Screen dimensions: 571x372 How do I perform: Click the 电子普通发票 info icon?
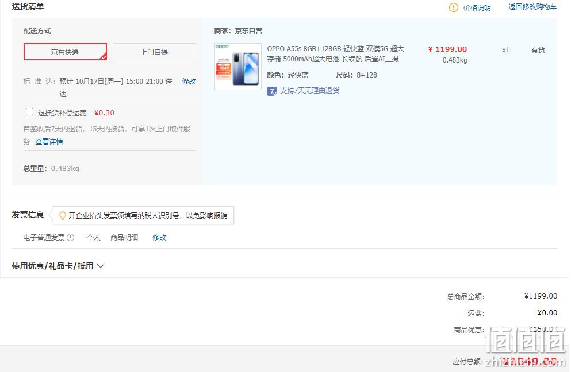(71, 238)
